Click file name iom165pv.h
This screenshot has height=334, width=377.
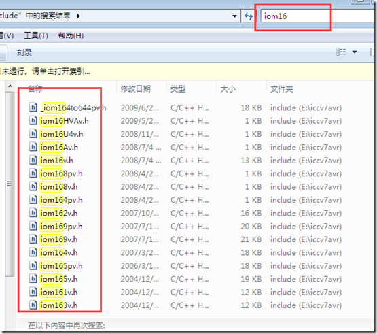pyautogui.click(x=61, y=266)
